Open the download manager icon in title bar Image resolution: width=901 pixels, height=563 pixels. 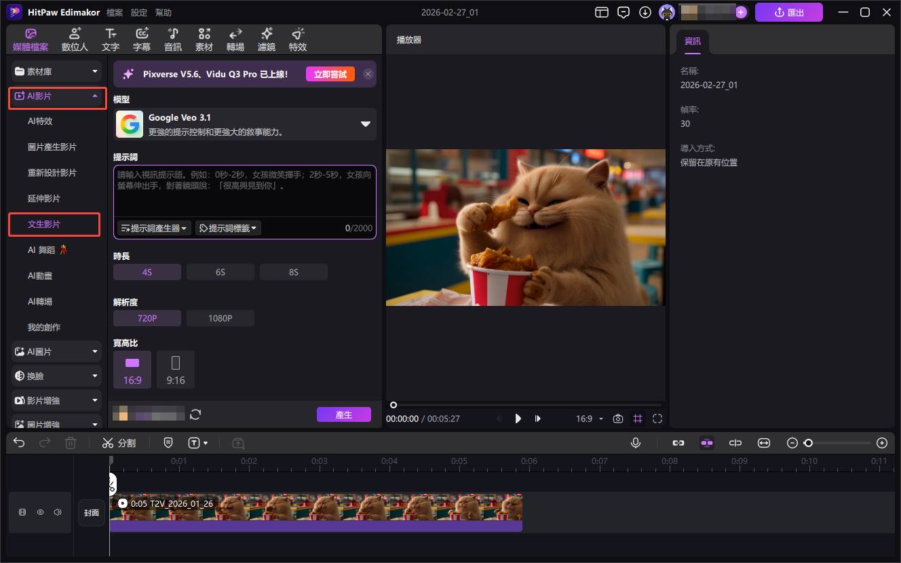(x=645, y=12)
